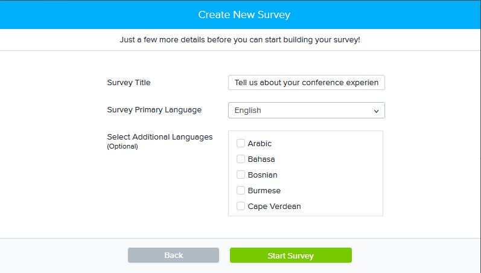Viewport: 481px width, 273px height.
Task: Enable the Bahasa checkbox
Action: pyautogui.click(x=241, y=159)
